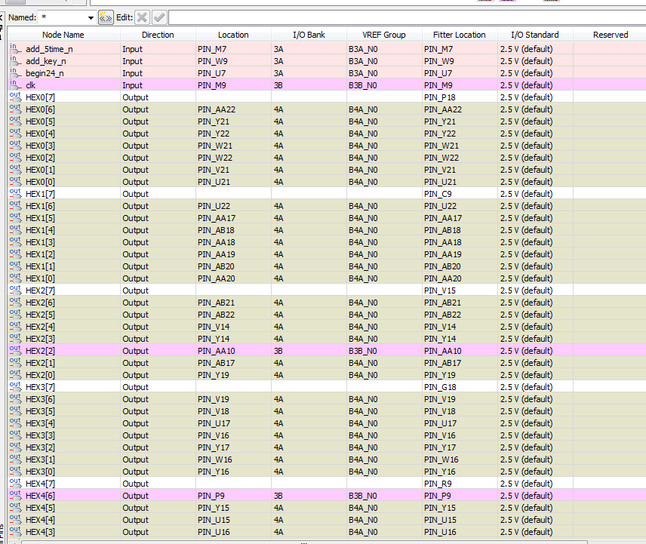Select the HEX4[3] node name row

63,532
